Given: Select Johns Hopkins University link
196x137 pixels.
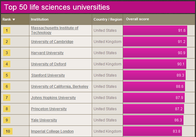Looking at the screenshot, I should pos(53,98).
